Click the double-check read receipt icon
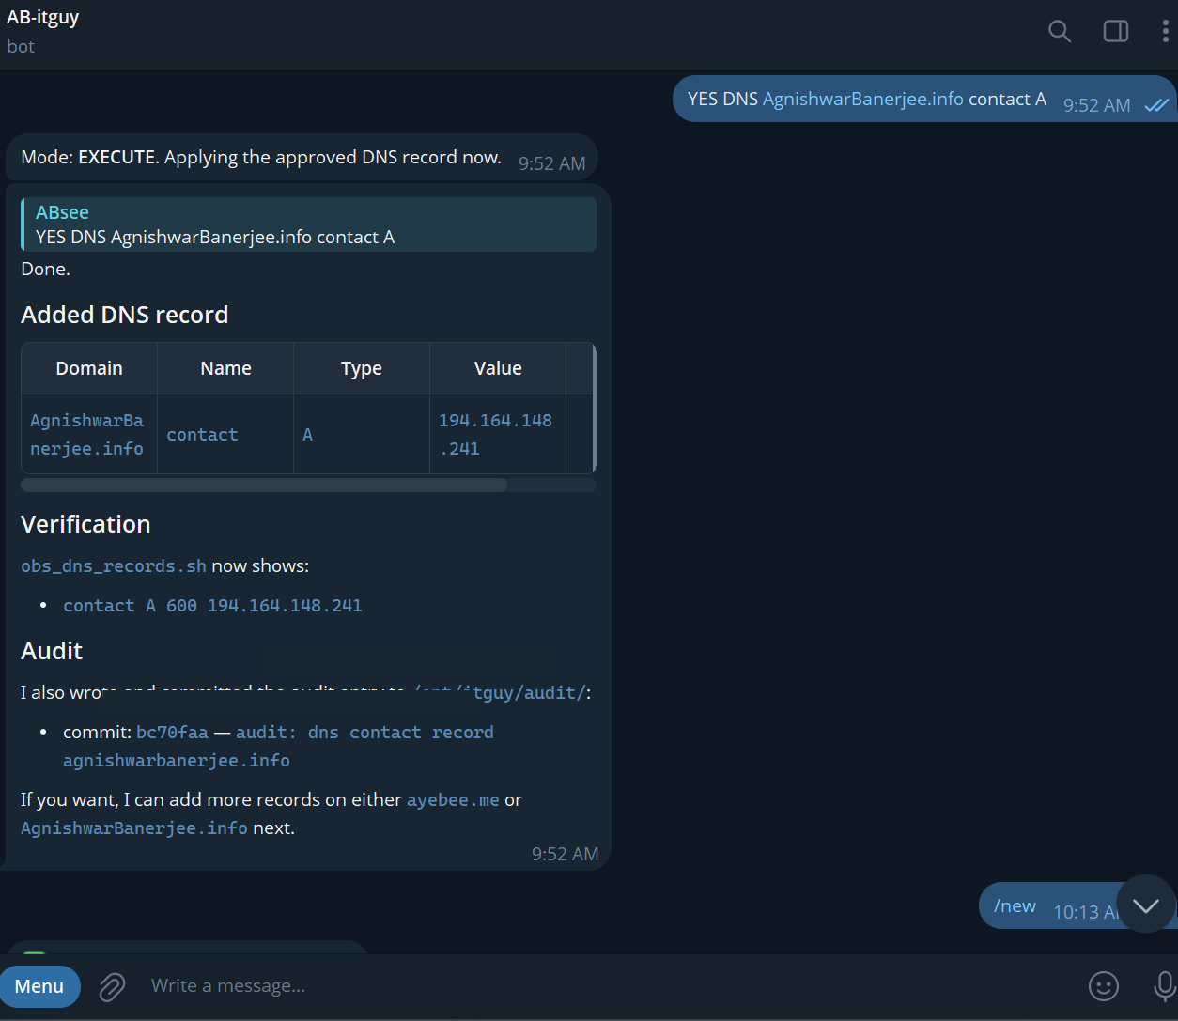The width and height of the screenshot is (1178, 1021). tap(1156, 105)
